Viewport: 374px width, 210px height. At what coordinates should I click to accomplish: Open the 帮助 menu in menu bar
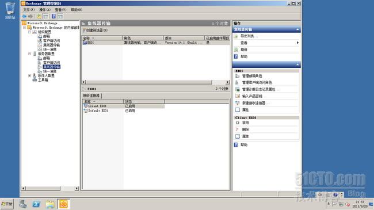tap(77, 10)
